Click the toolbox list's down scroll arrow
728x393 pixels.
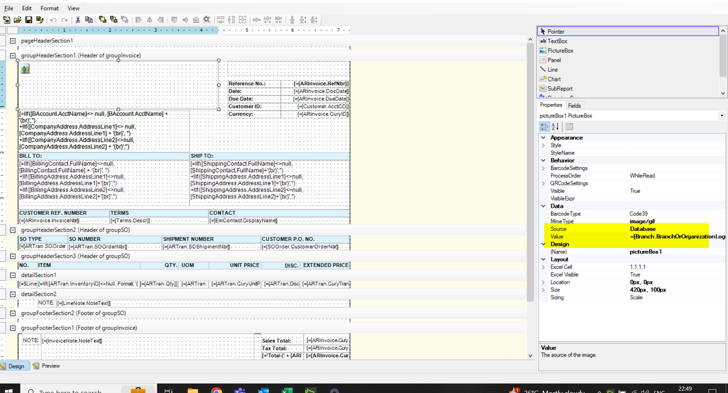click(x=723, y=93)
